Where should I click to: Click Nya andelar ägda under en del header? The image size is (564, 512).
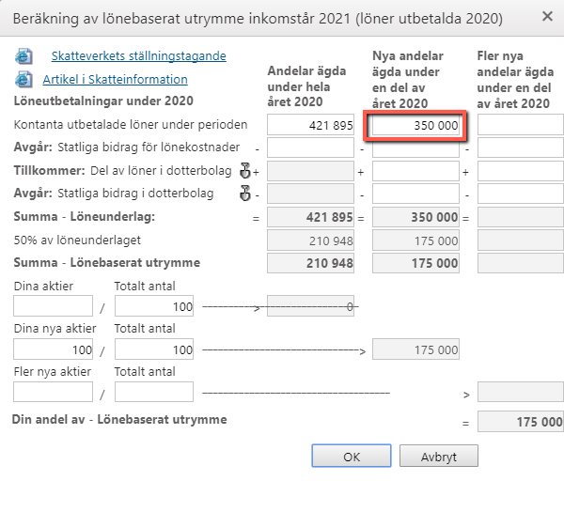(408, 80)
